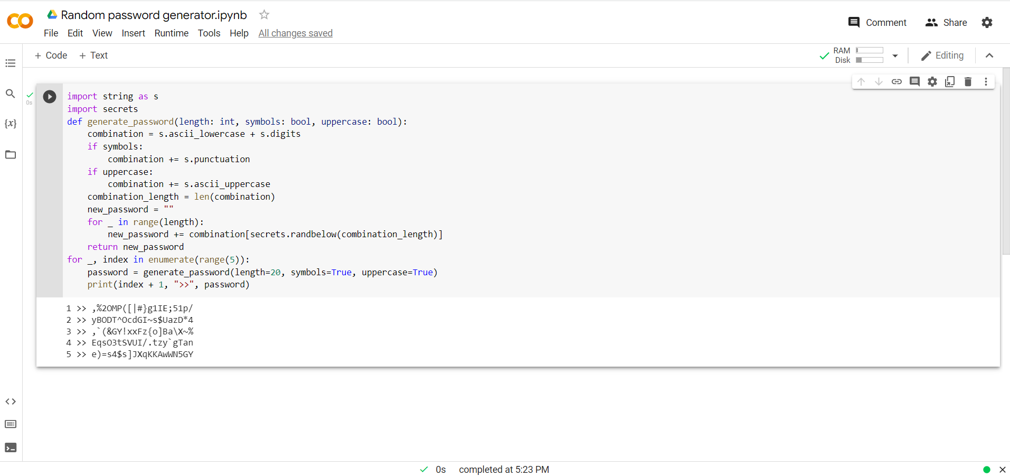Add a new Code cell
The height and width of the screenshot is (476, 1010).
pyautogui.click(x=51, y=55)
